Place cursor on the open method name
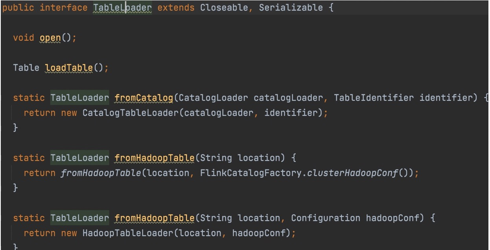The height and width of the screenshot is (250, 490). [50, 38]
